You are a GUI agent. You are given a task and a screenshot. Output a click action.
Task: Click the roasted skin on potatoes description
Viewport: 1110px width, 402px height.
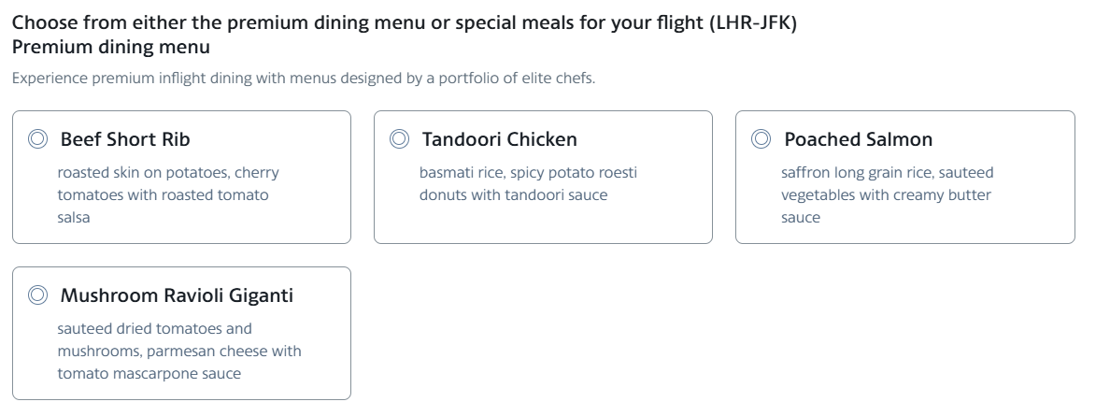[168, 194]
